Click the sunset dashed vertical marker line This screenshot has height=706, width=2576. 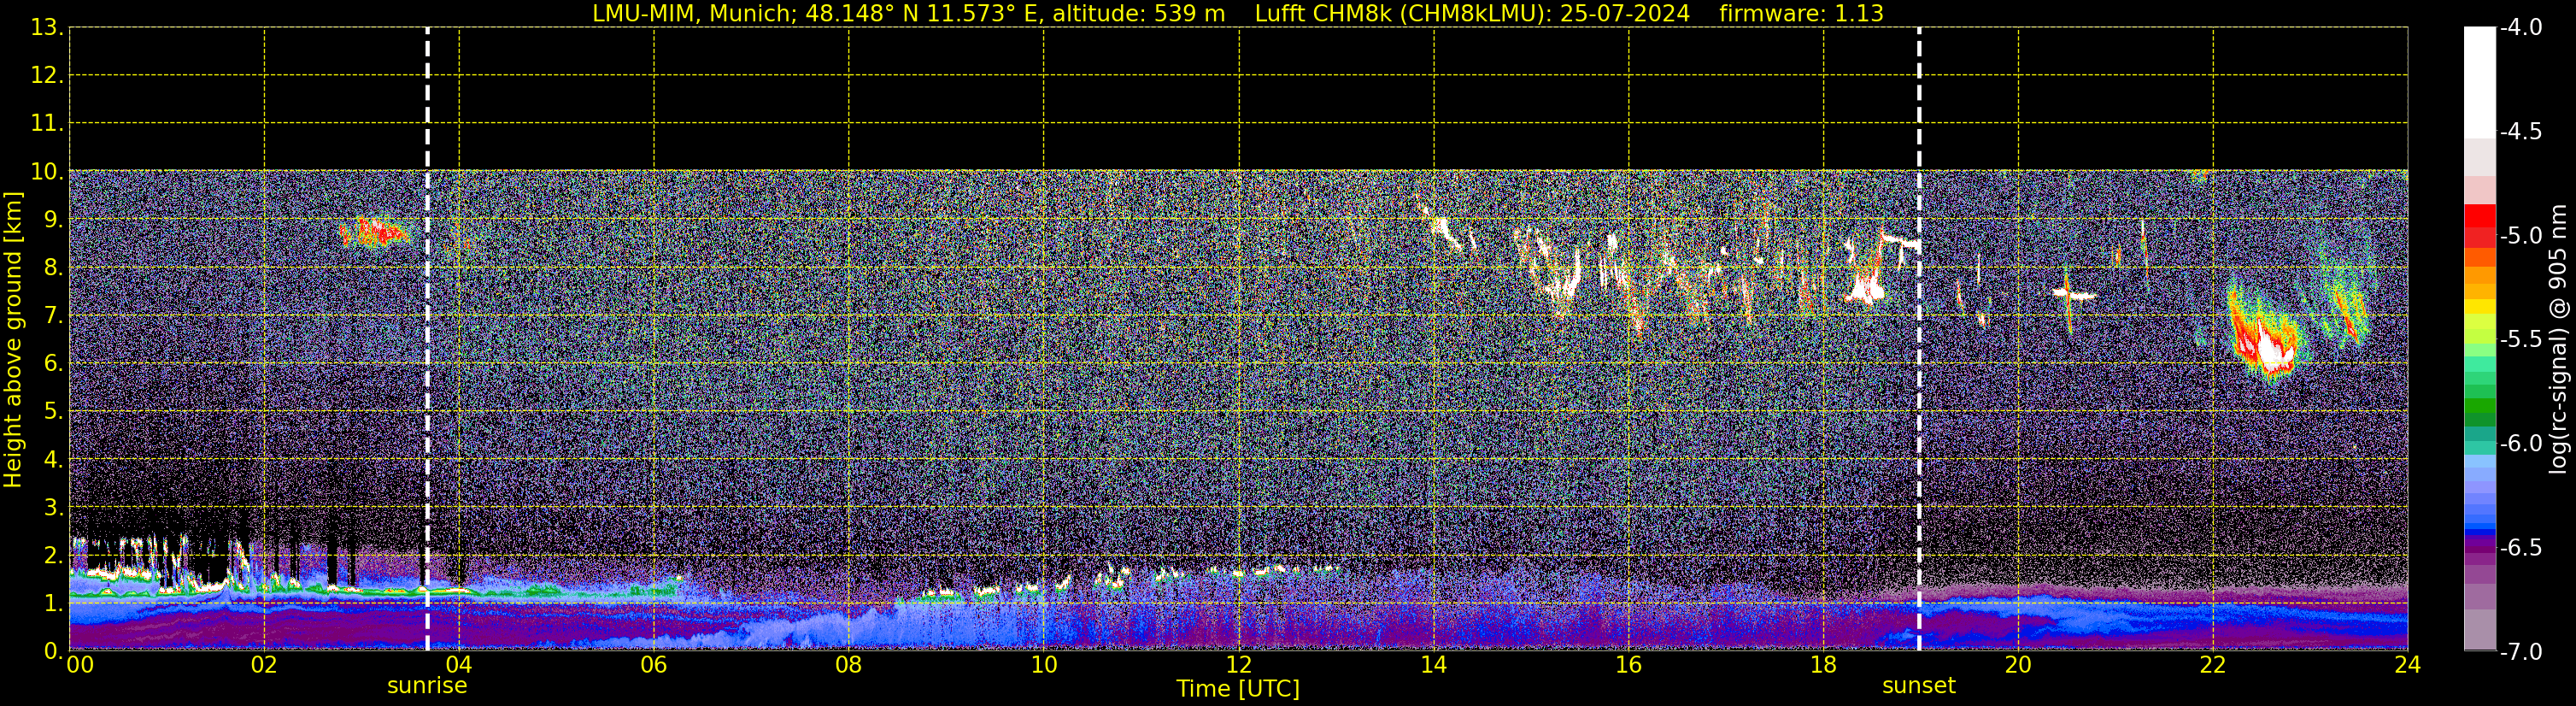[1919, 339]
